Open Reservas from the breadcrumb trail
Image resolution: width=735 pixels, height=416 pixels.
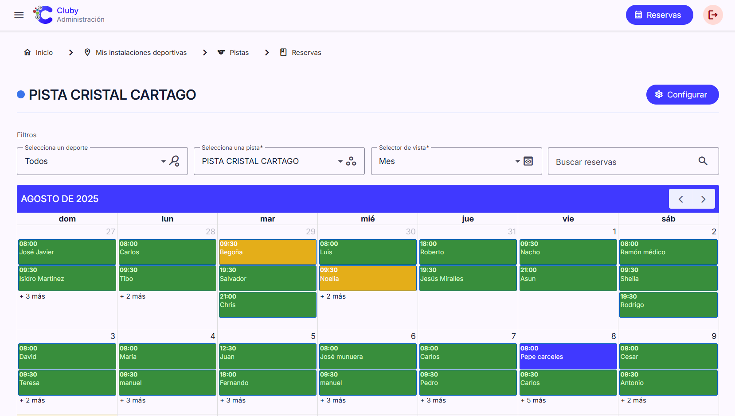[x=306, y=52]
